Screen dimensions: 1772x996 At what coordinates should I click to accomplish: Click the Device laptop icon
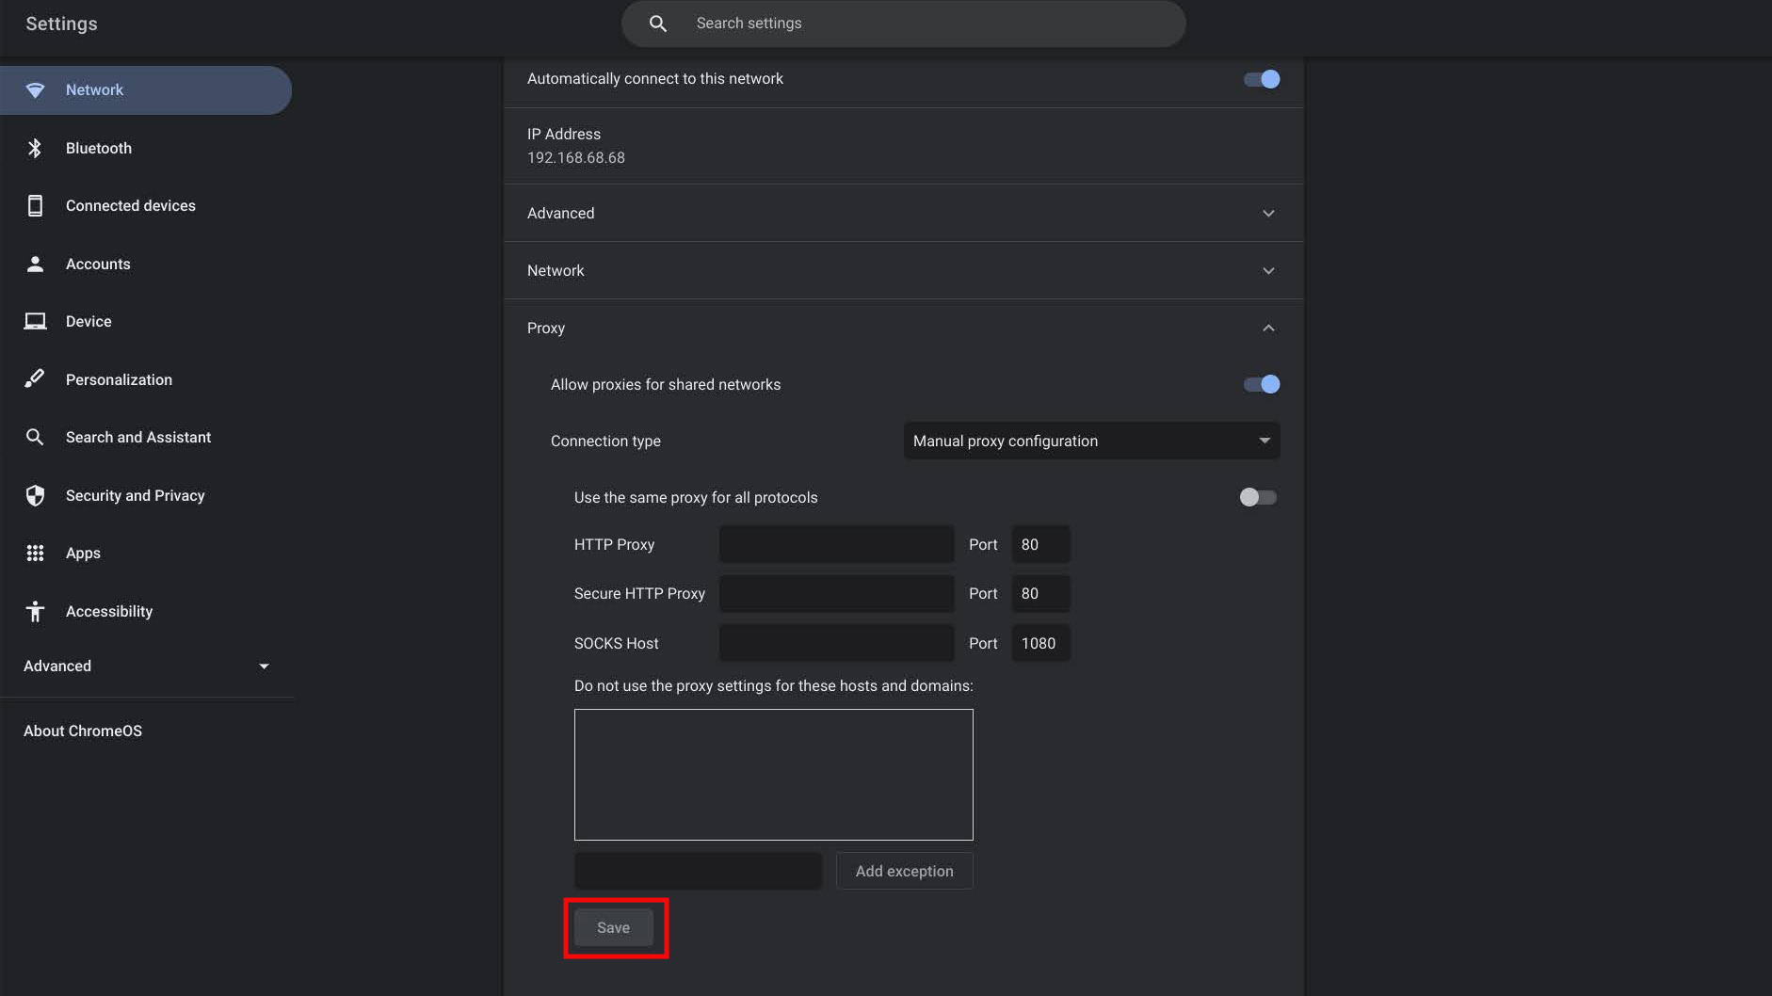35,322
